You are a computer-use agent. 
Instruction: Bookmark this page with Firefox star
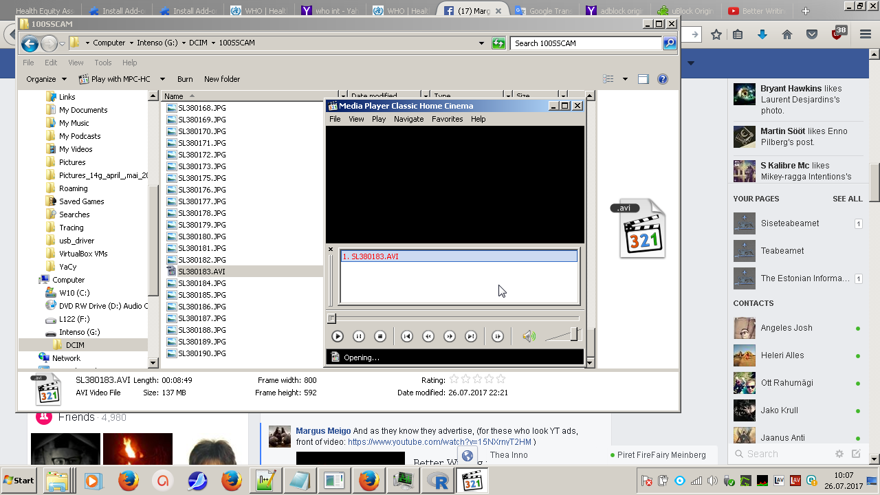[x=716, y=34]
